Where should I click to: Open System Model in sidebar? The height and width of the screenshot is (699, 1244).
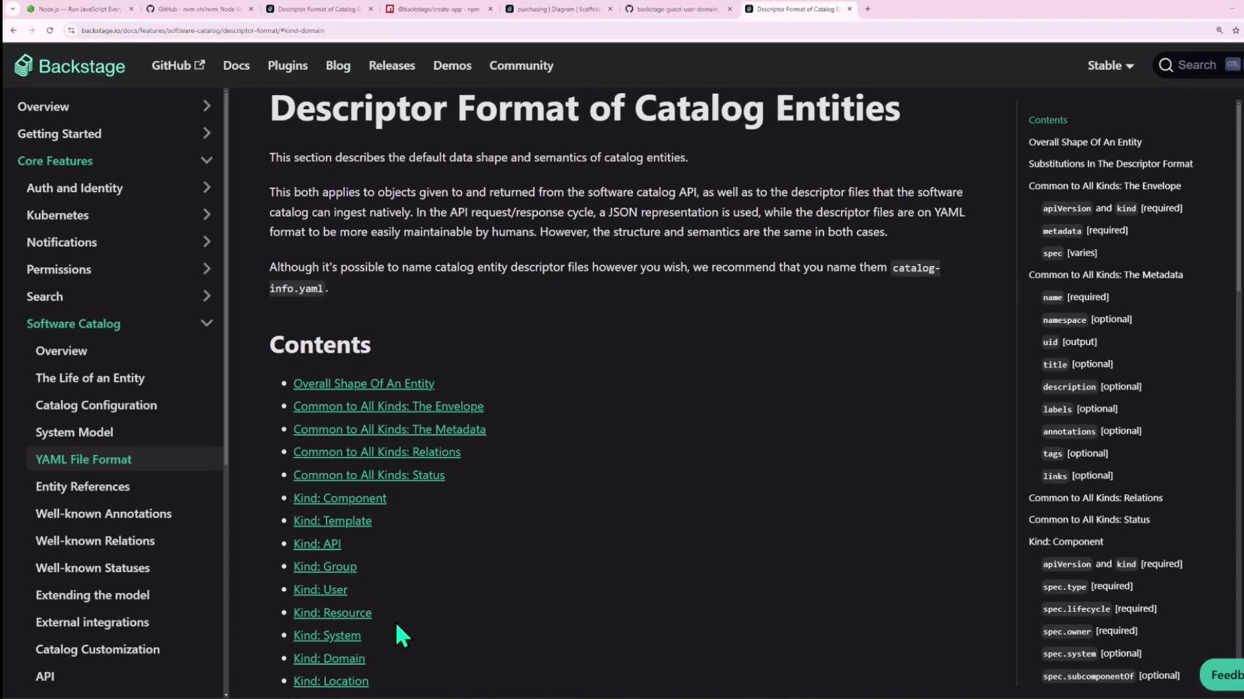(74, 432)
